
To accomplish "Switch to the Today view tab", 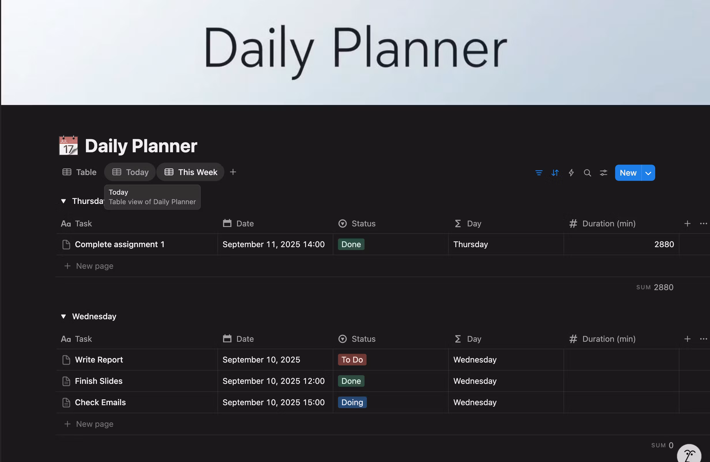I will click(130, 172).
